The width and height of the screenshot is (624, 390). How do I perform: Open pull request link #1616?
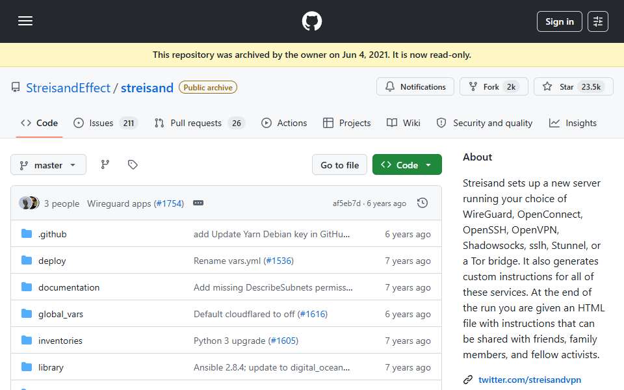(x=313, y=314)
